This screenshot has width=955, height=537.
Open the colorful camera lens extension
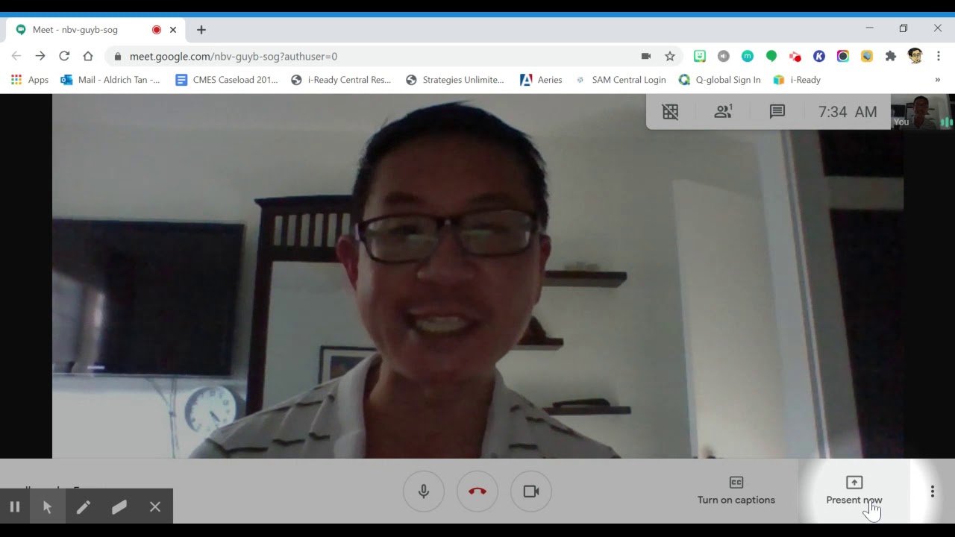click(843, 56)
